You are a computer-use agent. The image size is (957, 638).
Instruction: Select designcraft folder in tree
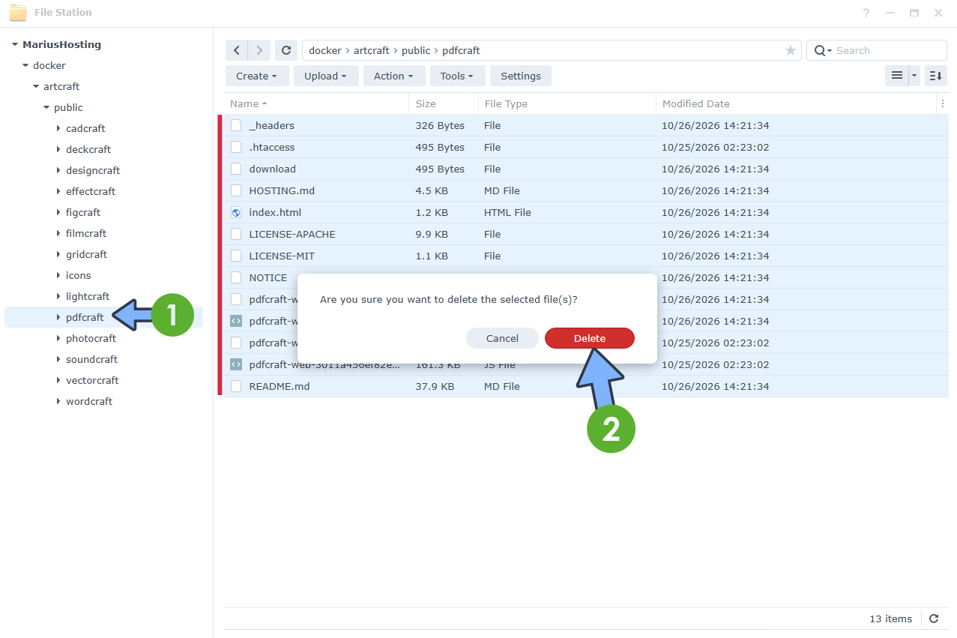(x=93, y=170)
